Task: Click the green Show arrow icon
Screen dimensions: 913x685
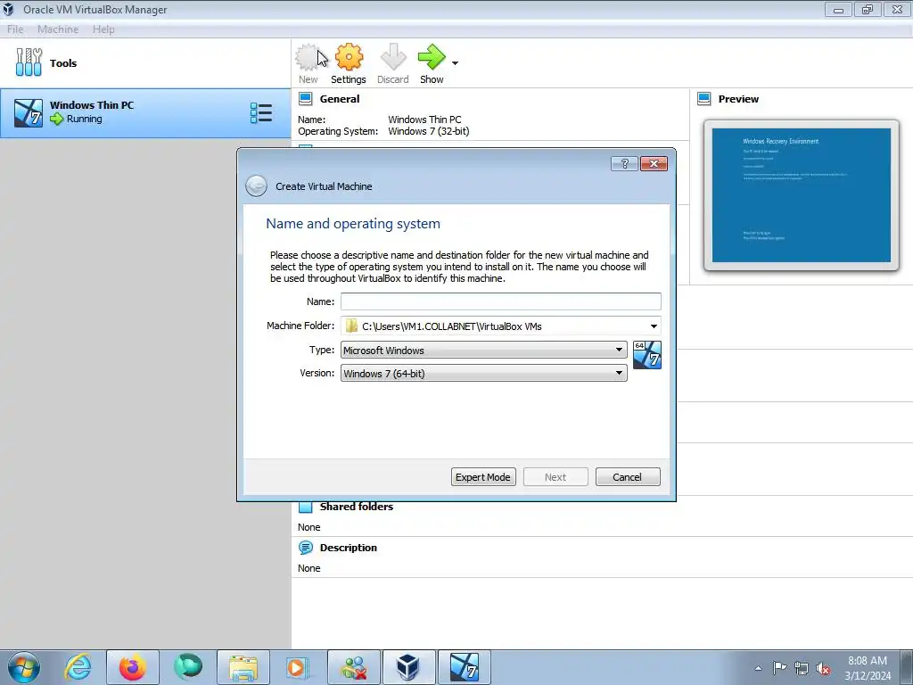Action: (432, 57)
